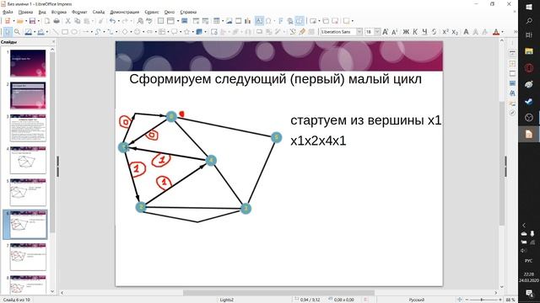Toggle Italic (К) formatting

click(415, 32)
